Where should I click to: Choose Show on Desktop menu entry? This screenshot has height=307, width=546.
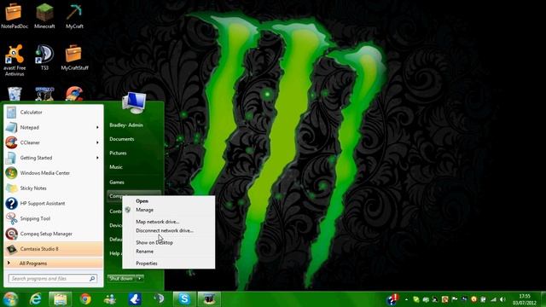coord(154,242)
